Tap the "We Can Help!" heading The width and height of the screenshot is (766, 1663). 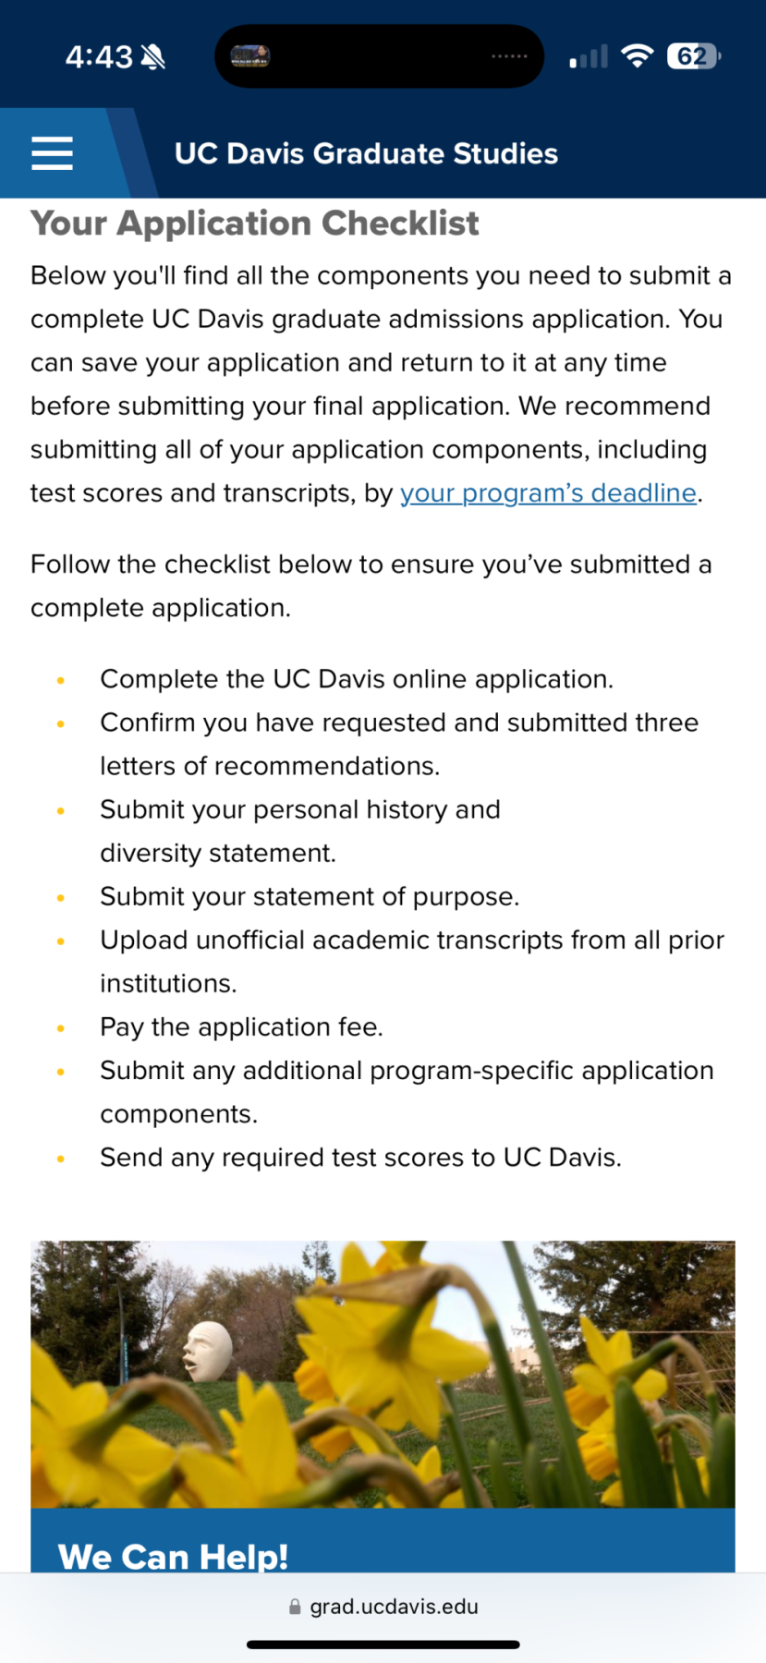[x=174, y=1557]
